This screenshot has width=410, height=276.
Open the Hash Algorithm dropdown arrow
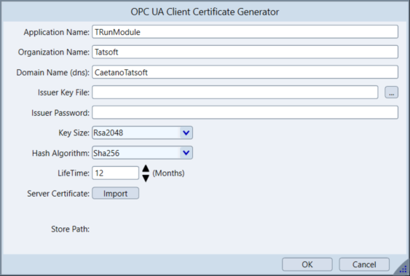[x=186, y=153]
